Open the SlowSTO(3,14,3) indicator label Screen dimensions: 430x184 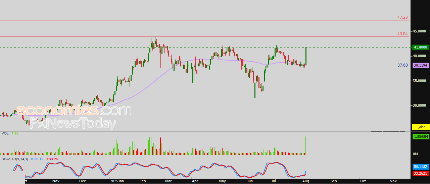15,159
